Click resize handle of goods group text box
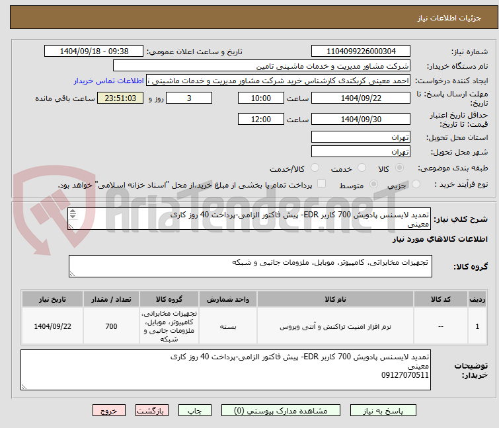 (72, 273)
